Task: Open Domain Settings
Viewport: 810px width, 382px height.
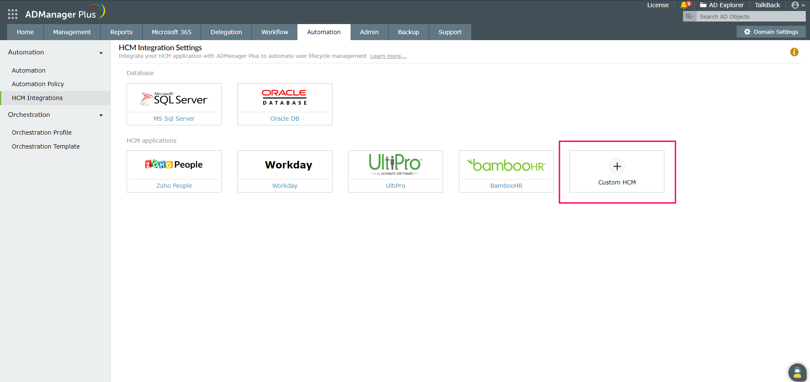Action: [x=771, y=32]
